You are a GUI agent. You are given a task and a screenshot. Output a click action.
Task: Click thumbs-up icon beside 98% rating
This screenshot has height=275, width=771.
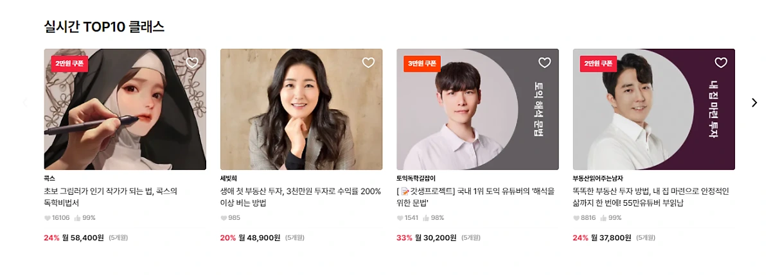(x=427, y=218)
